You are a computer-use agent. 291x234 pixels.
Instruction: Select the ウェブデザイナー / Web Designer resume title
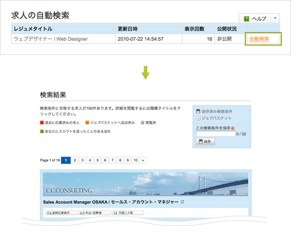[x=51, y=39]
